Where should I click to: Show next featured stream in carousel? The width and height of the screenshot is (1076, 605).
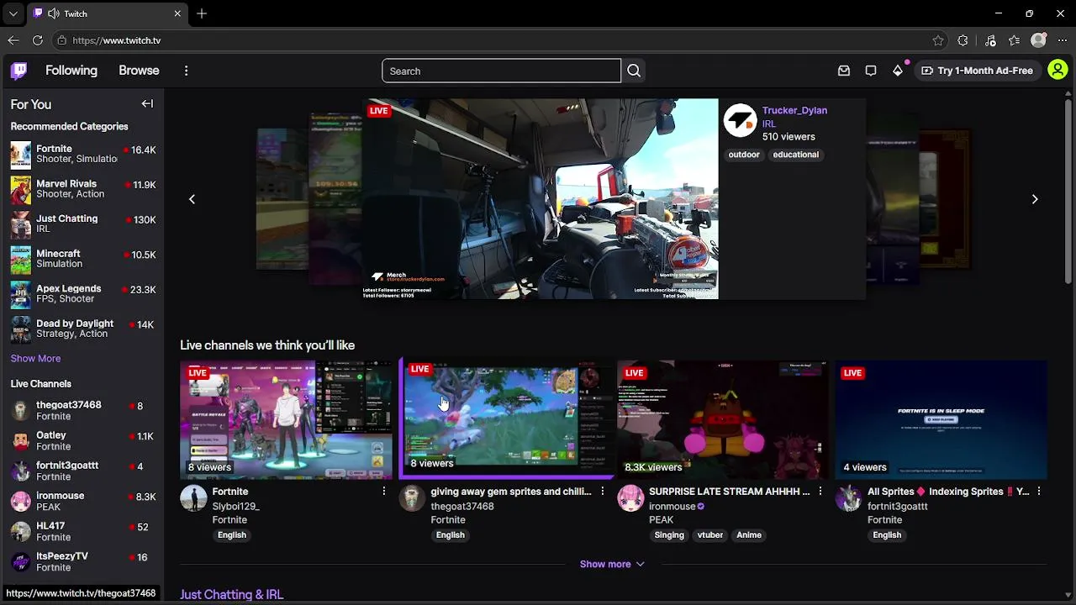click(1035, 199)
